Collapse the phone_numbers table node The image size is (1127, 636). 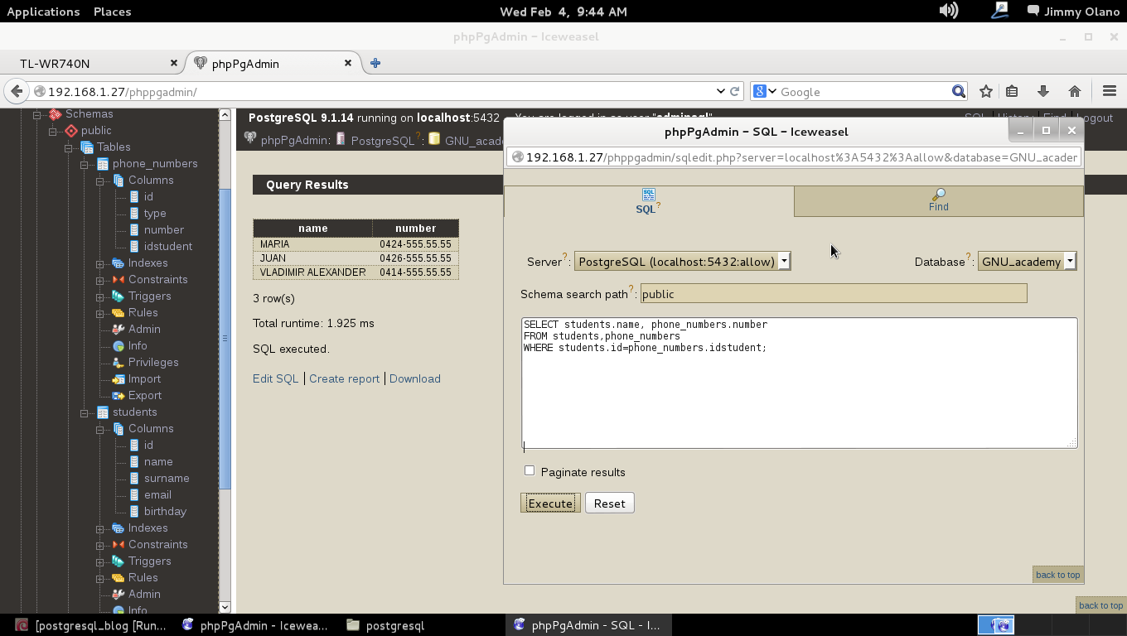click(85, 164)
